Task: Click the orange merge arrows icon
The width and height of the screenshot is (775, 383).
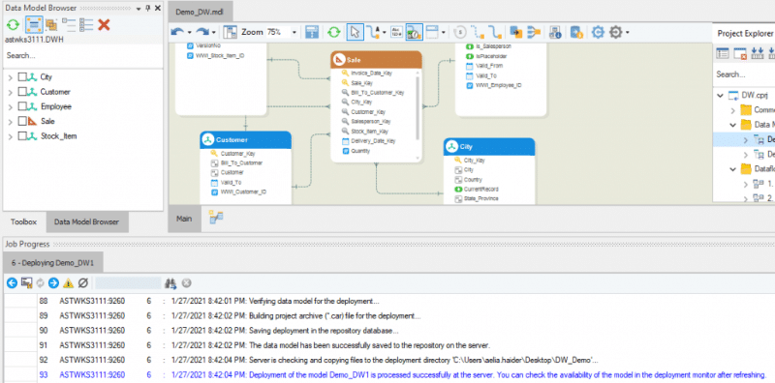Action: (x=534, y=32)
